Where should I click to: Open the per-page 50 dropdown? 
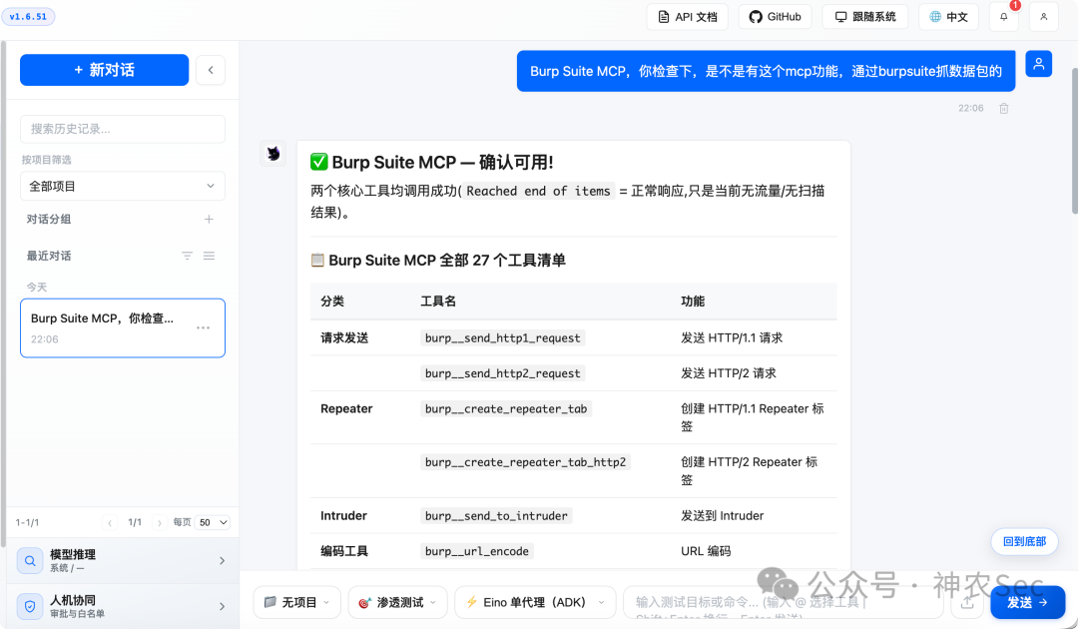coord(213,522)
